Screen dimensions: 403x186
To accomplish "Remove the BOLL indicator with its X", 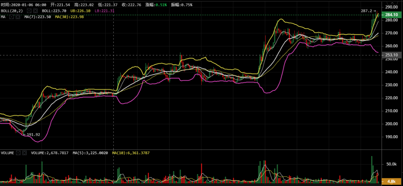I will (x=36, y=11).
